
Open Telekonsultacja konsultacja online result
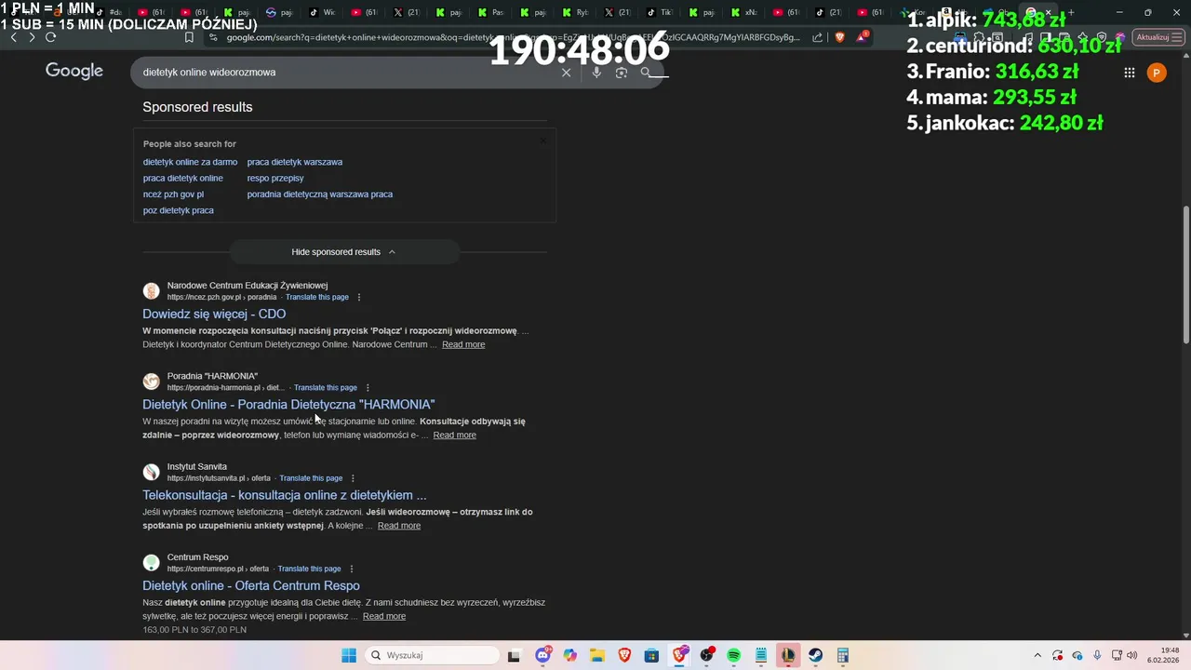pos(285,495)
